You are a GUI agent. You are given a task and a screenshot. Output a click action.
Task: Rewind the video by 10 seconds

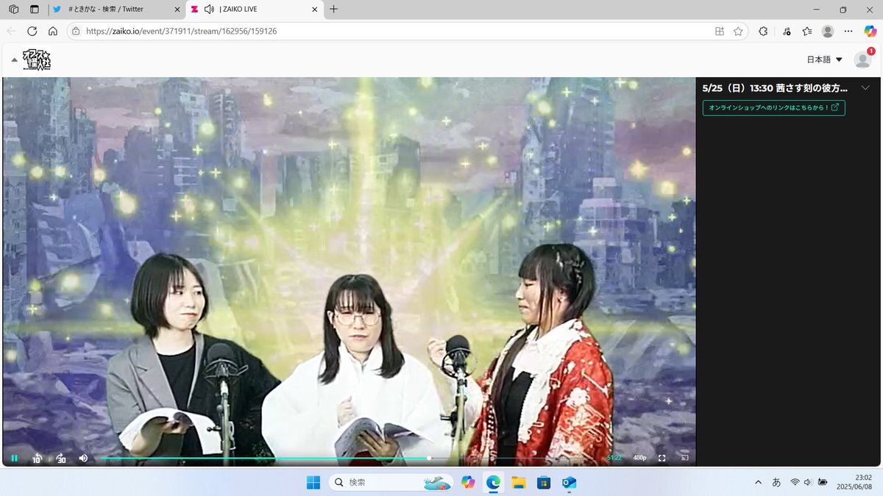(x=37, y=458)
